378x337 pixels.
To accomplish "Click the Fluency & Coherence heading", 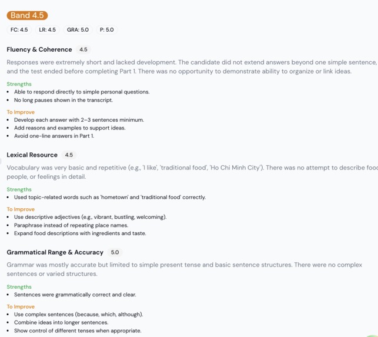I will [39, 49].
